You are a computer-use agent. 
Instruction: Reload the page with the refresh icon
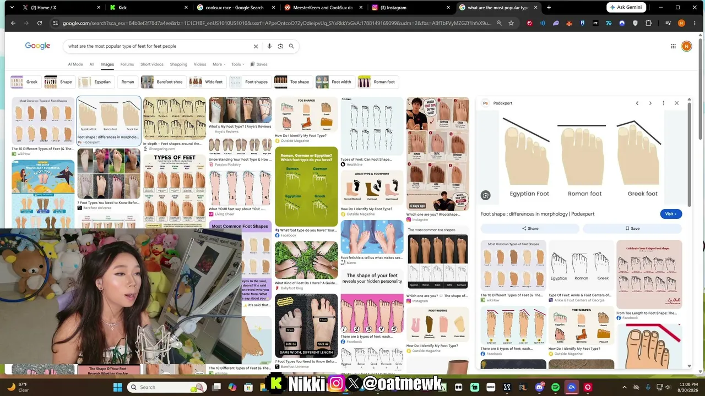click(x=40, y=23)
